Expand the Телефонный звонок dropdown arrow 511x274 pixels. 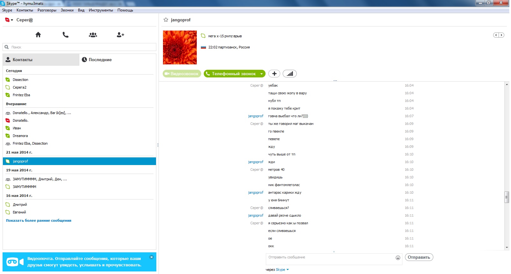(261, 74)
